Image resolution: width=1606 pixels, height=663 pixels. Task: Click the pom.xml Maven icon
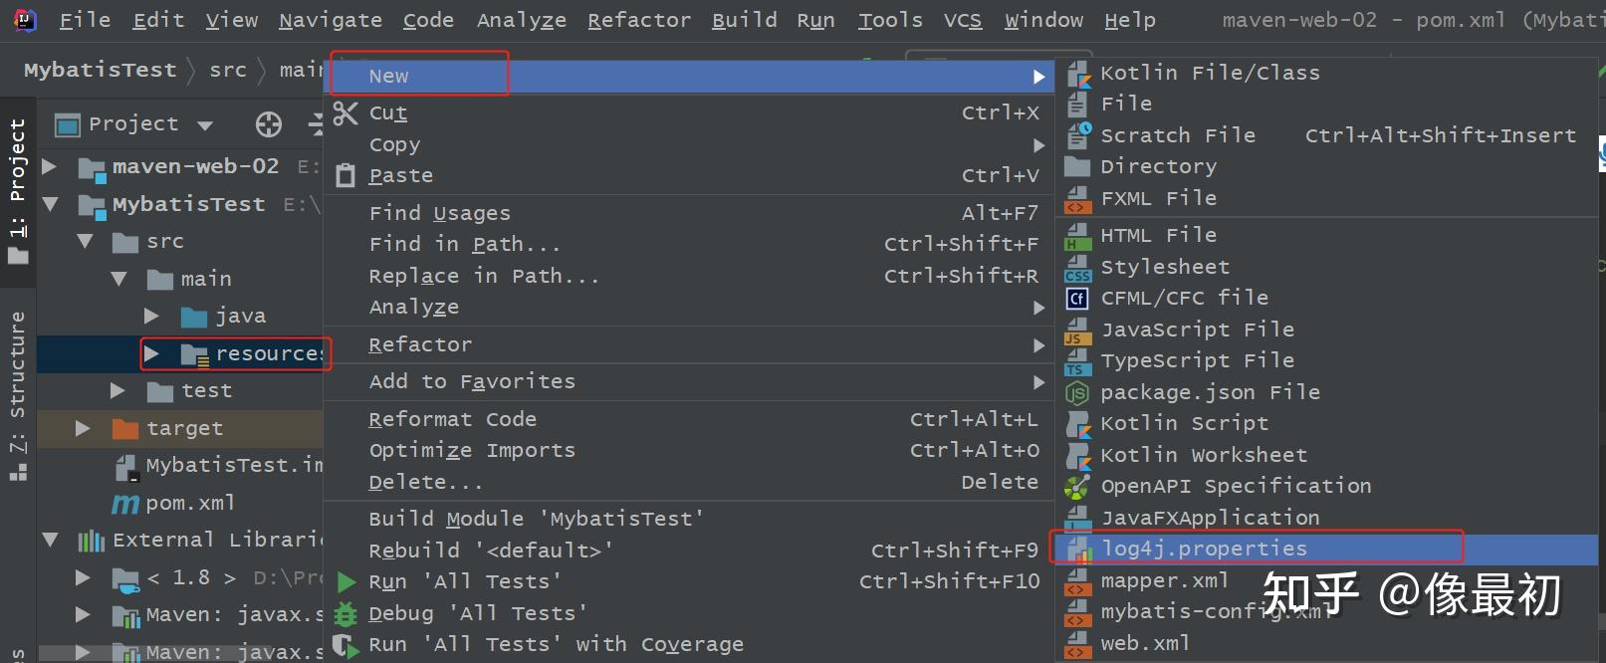click(x=125, y=504)
